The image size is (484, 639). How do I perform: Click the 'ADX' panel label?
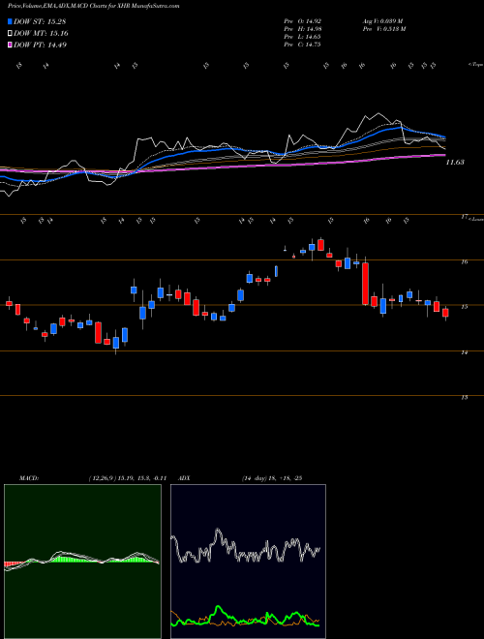pyautogui.click(x=185, y=478)
